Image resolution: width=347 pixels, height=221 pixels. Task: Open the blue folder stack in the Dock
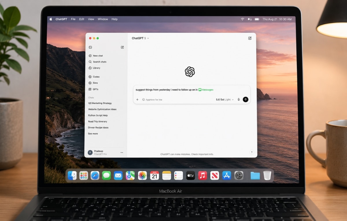pos(255,175)
